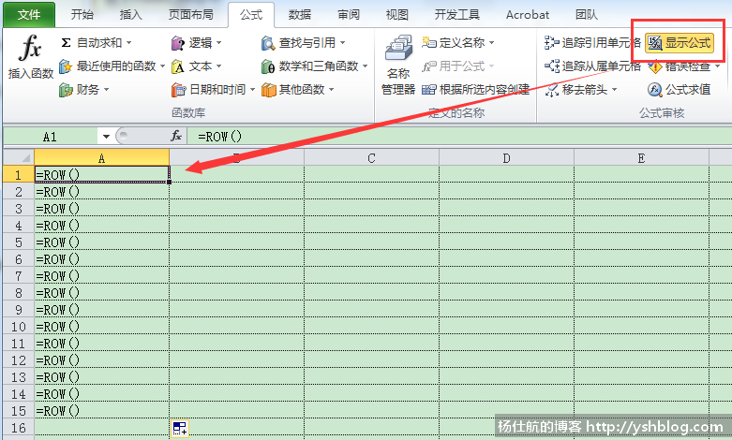Select column A header
Viewport: 732px width, 440px height.
(x=102, y=158)
